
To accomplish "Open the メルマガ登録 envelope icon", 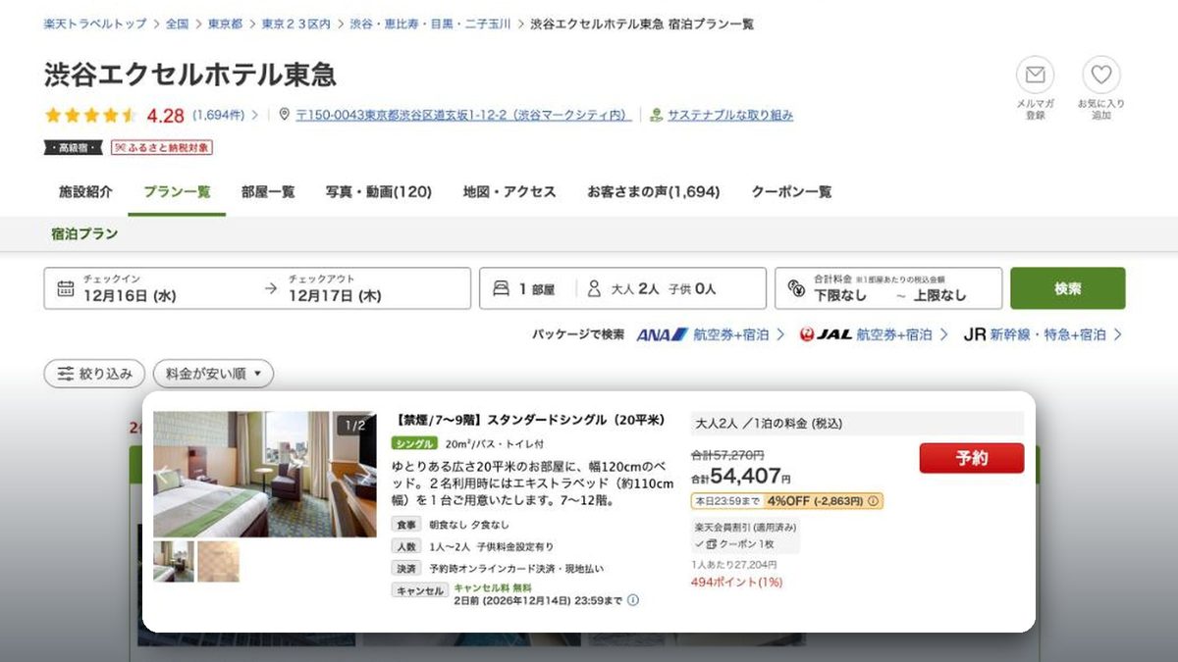I will tap(1035, 76).
